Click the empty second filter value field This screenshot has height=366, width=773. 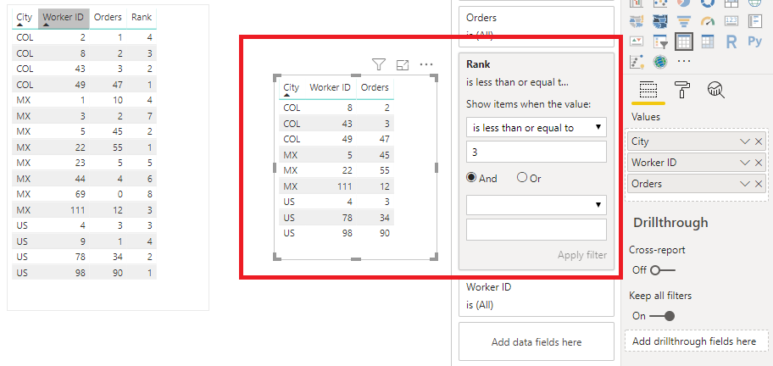point(537,230)
